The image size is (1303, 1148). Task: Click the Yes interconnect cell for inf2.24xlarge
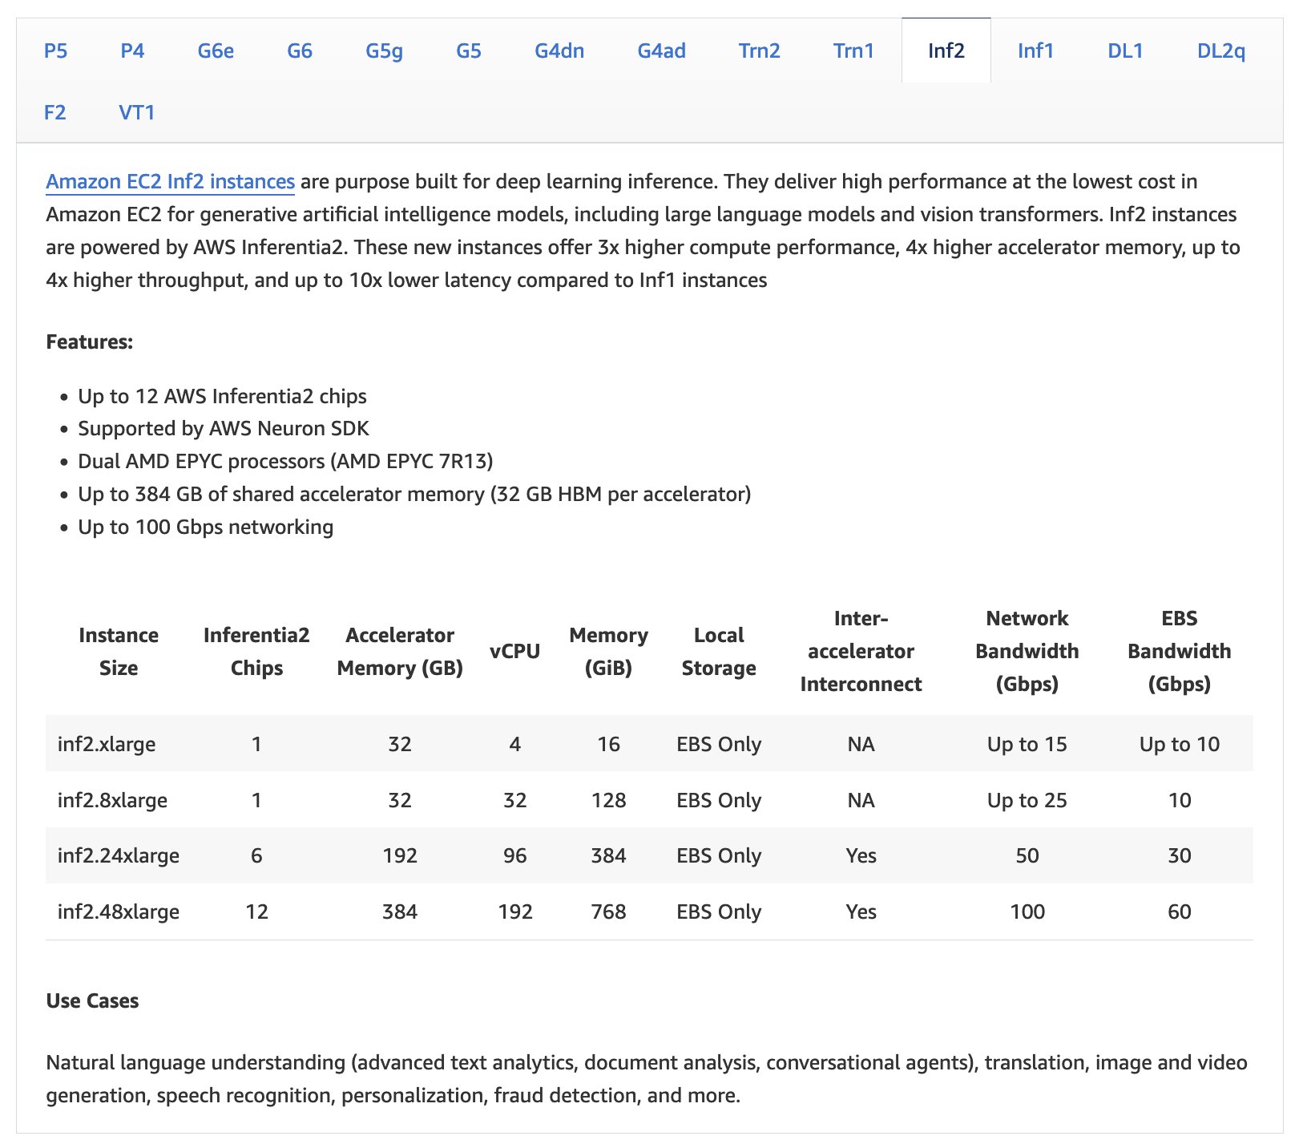861,855
